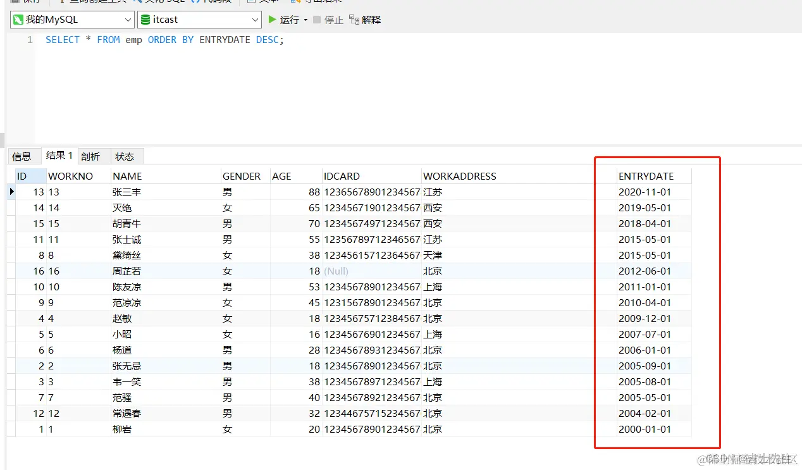Select the name cell 小昭

166,334
